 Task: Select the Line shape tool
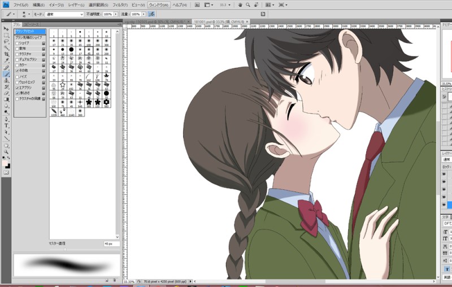click(x=6, y=138)
